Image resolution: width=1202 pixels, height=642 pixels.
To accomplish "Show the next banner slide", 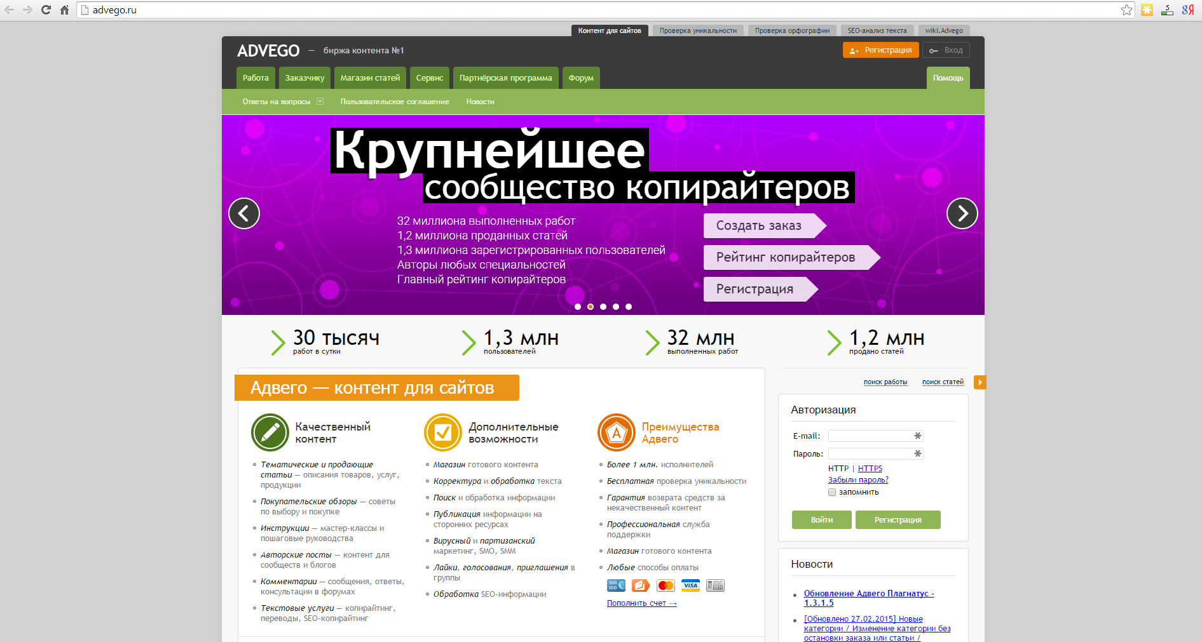I will 962,213.
